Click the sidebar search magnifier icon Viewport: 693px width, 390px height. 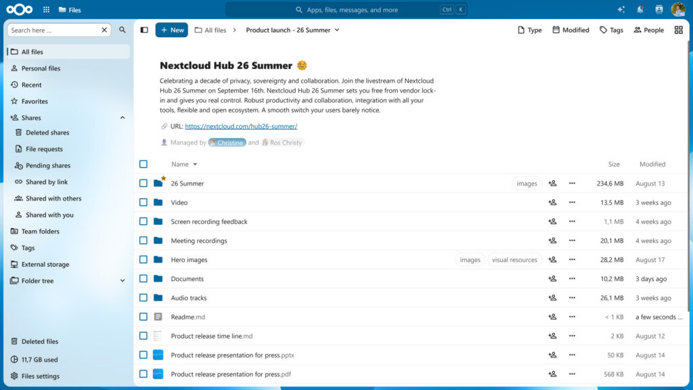[x=122, y=30]
